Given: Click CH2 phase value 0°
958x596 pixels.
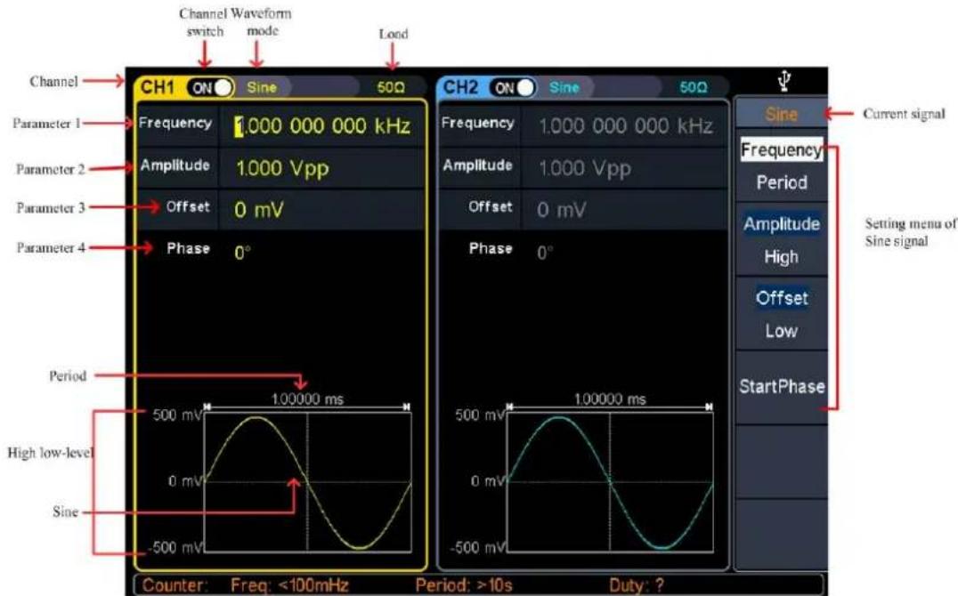Looking at the screenshot, I should click(545, 253).
